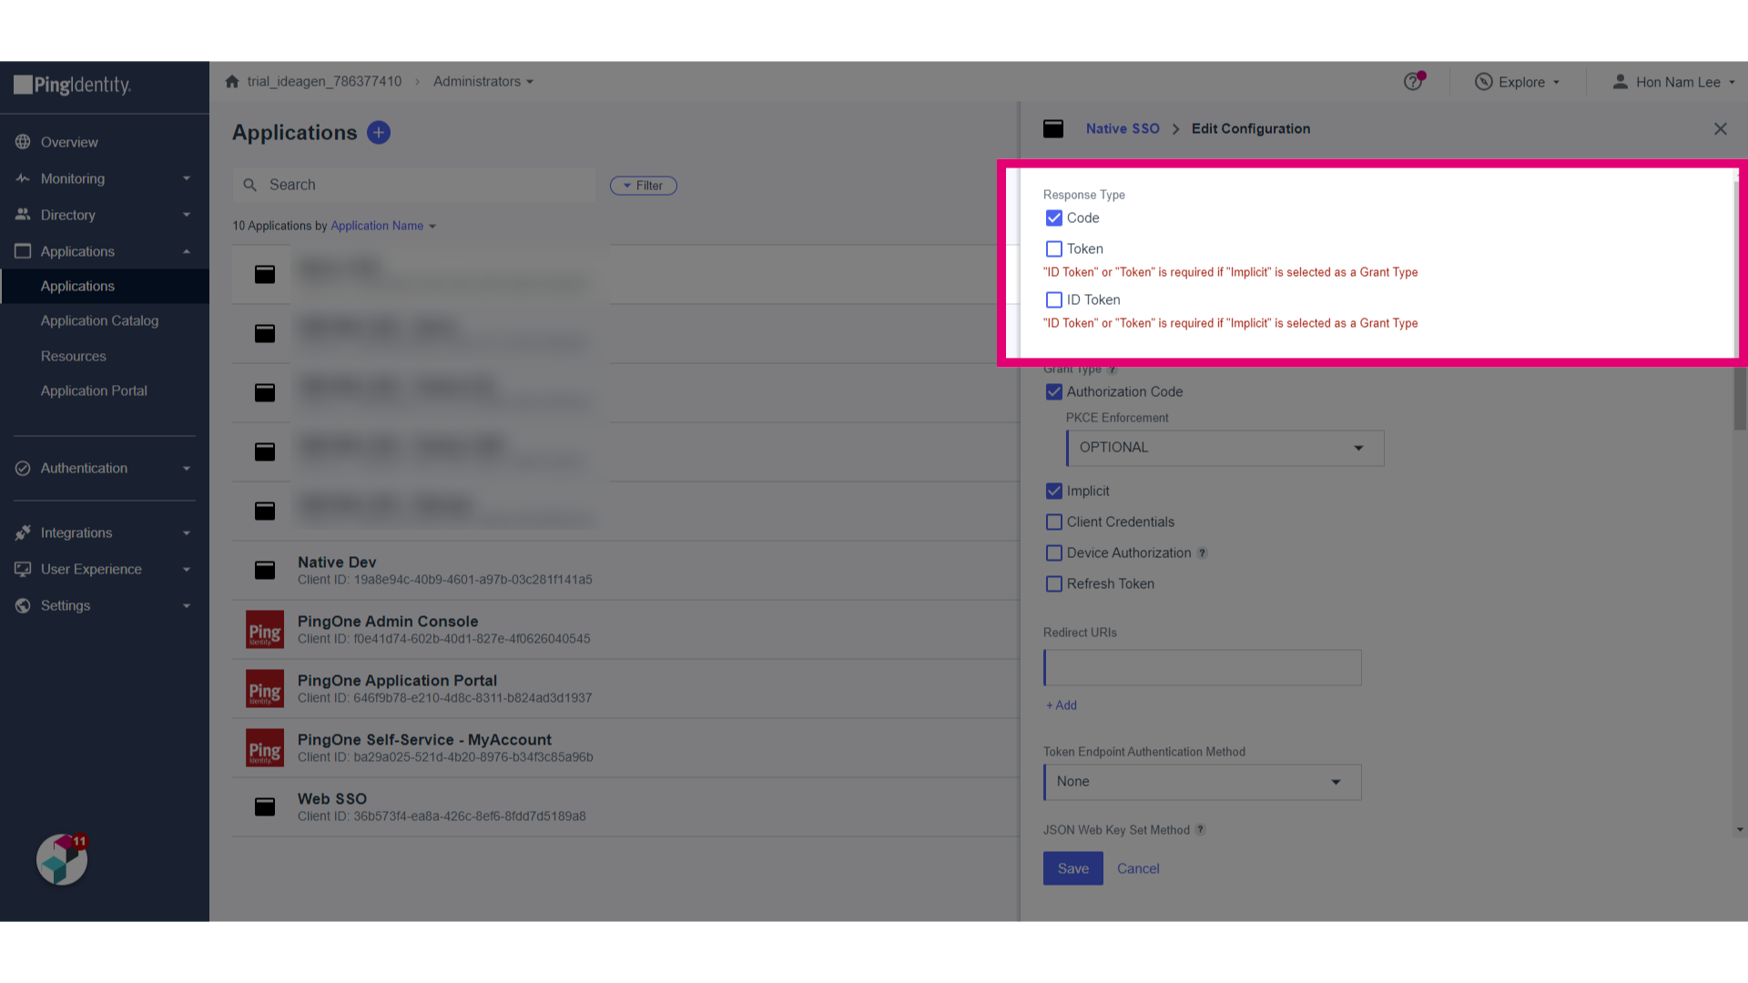
Task: Click the Redirect URIs input field
Action: click(1203, 668)
